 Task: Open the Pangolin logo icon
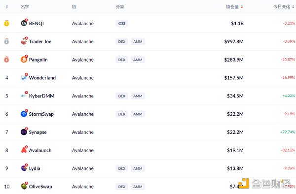(x=24, y=59)
